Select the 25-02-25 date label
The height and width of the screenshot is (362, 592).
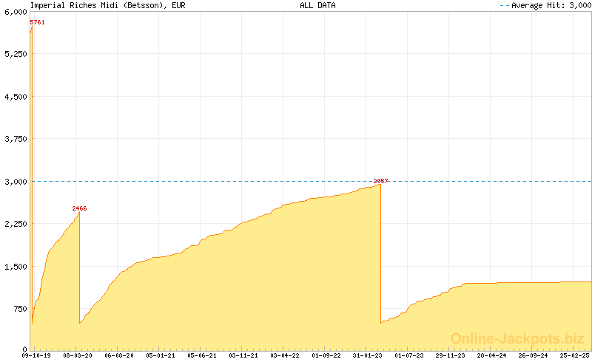[574, 355]
